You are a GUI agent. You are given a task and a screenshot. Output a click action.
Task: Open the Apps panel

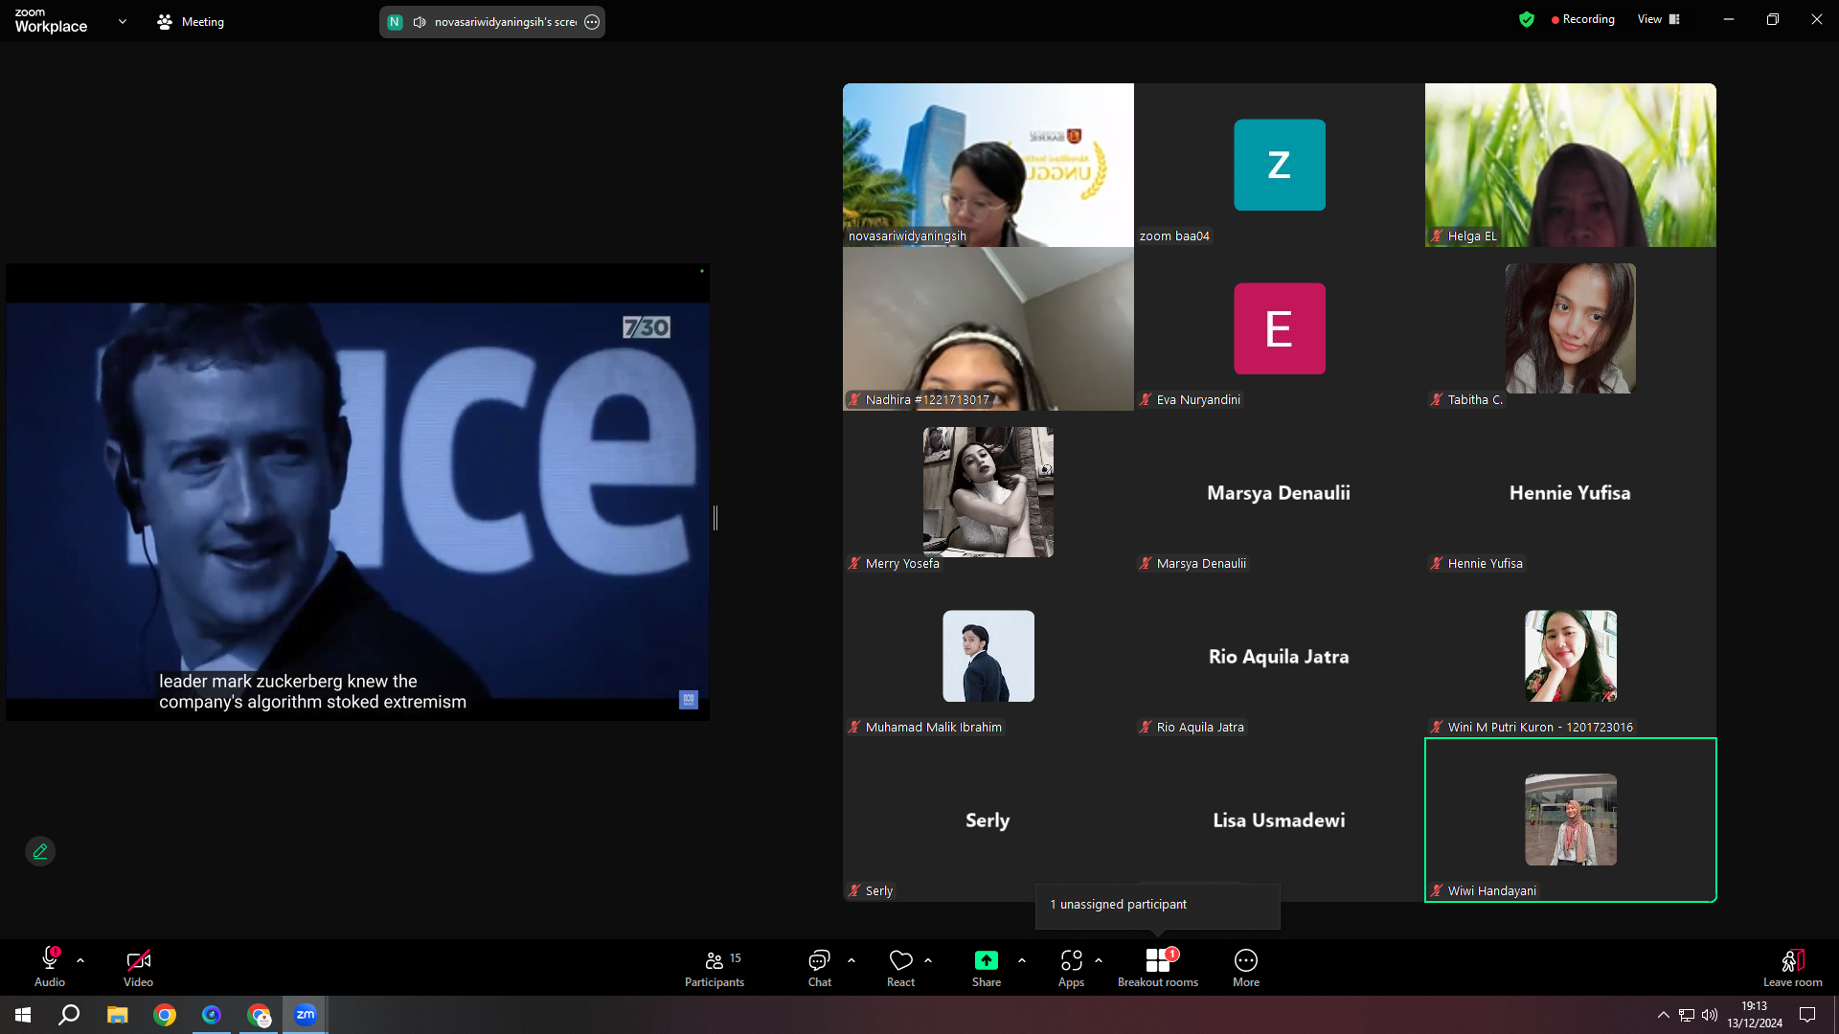coord(1071,967)
